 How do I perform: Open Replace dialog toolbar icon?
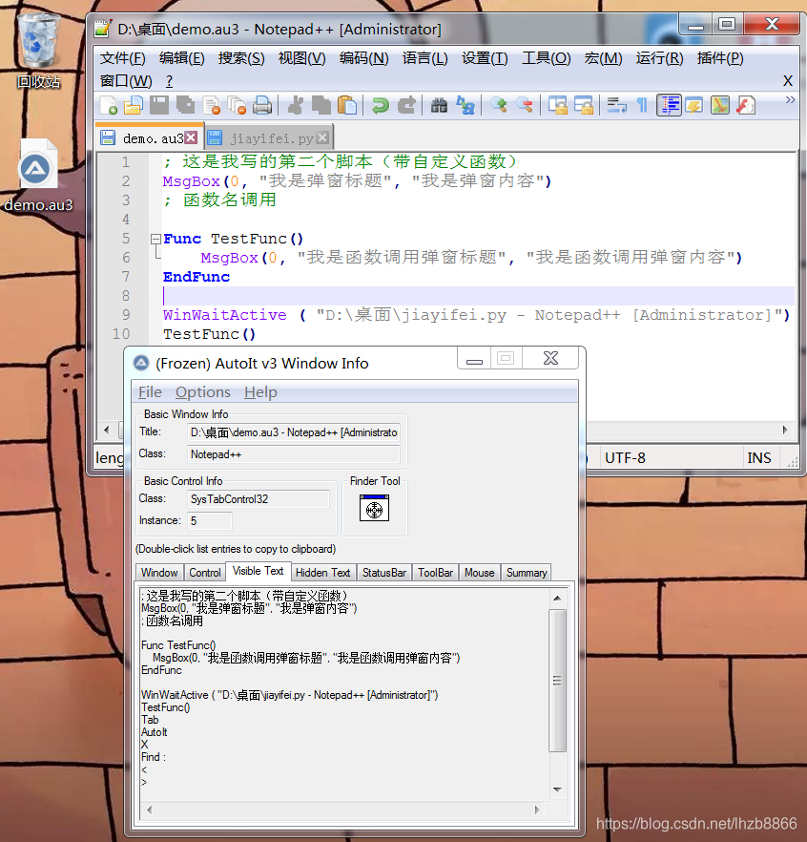(x=466, y=105)
